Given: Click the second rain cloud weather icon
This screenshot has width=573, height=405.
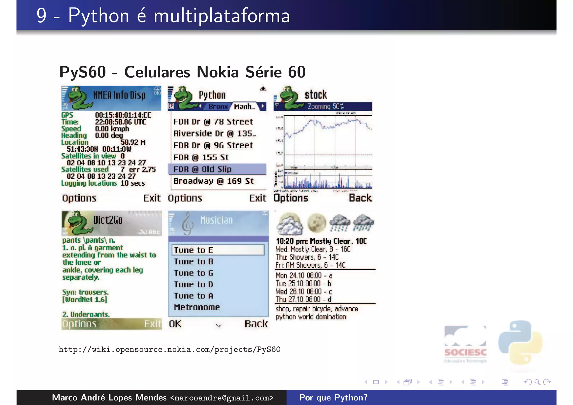Looking at the screenshot, I should pyautogui.click(x=363, y=223).
